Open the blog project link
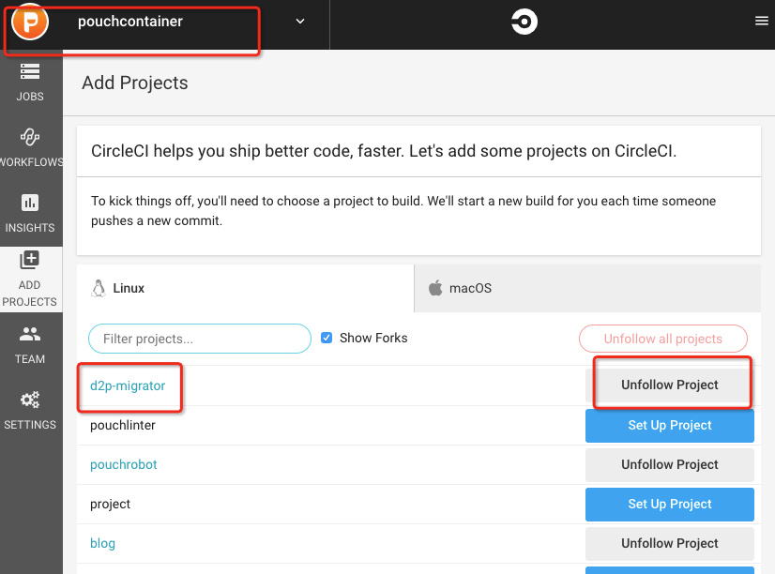 tap(103, 544)
